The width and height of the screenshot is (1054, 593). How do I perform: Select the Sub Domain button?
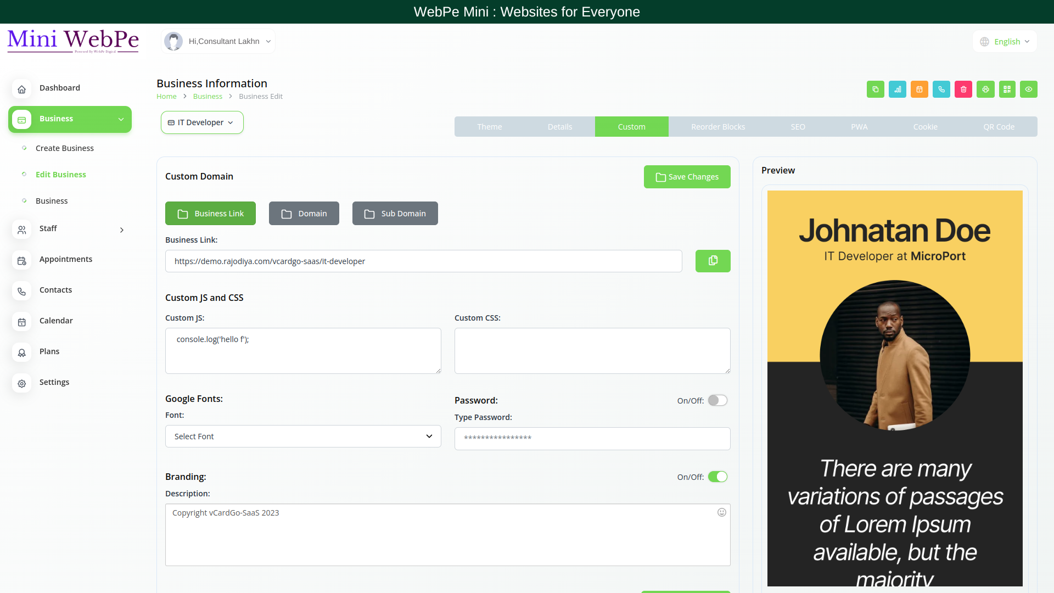coord(395,214)
